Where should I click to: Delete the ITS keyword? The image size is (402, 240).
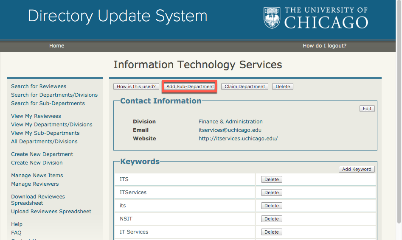click(272, 179)
